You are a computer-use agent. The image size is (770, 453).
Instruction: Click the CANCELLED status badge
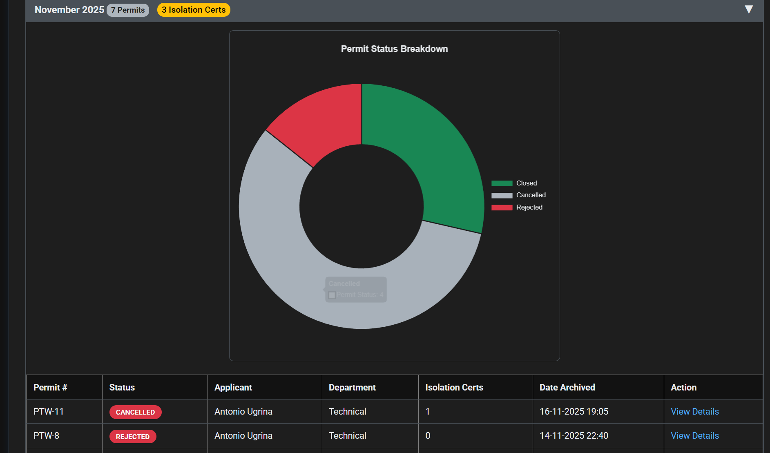tap(135, 412)
